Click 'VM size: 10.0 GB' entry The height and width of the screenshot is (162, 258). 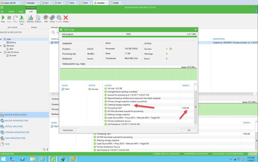(x=115, y=89)
